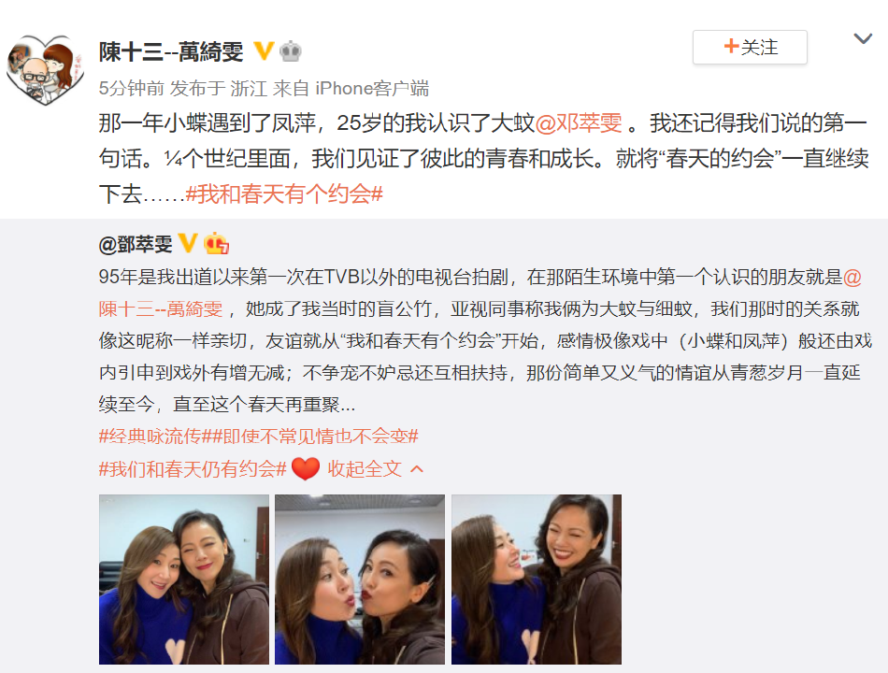Screen dimensions: 888x673
Task: Click the plus icon on the 关注 button
Action: [x=731, y=47]
